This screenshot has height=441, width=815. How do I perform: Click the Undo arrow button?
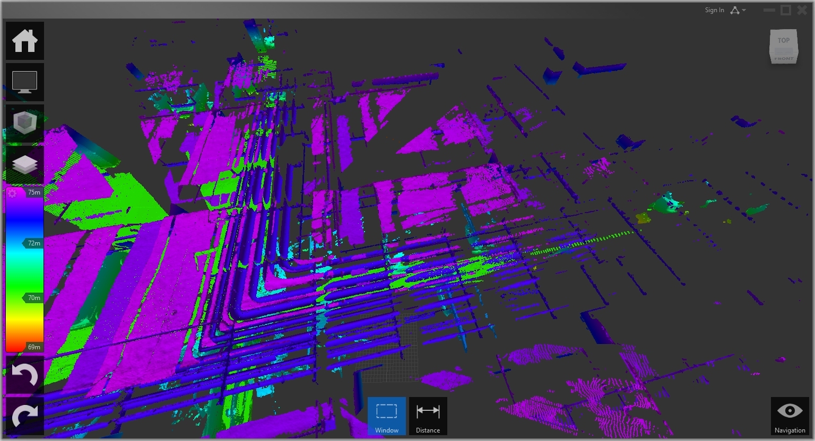click(x=25, y=375)
